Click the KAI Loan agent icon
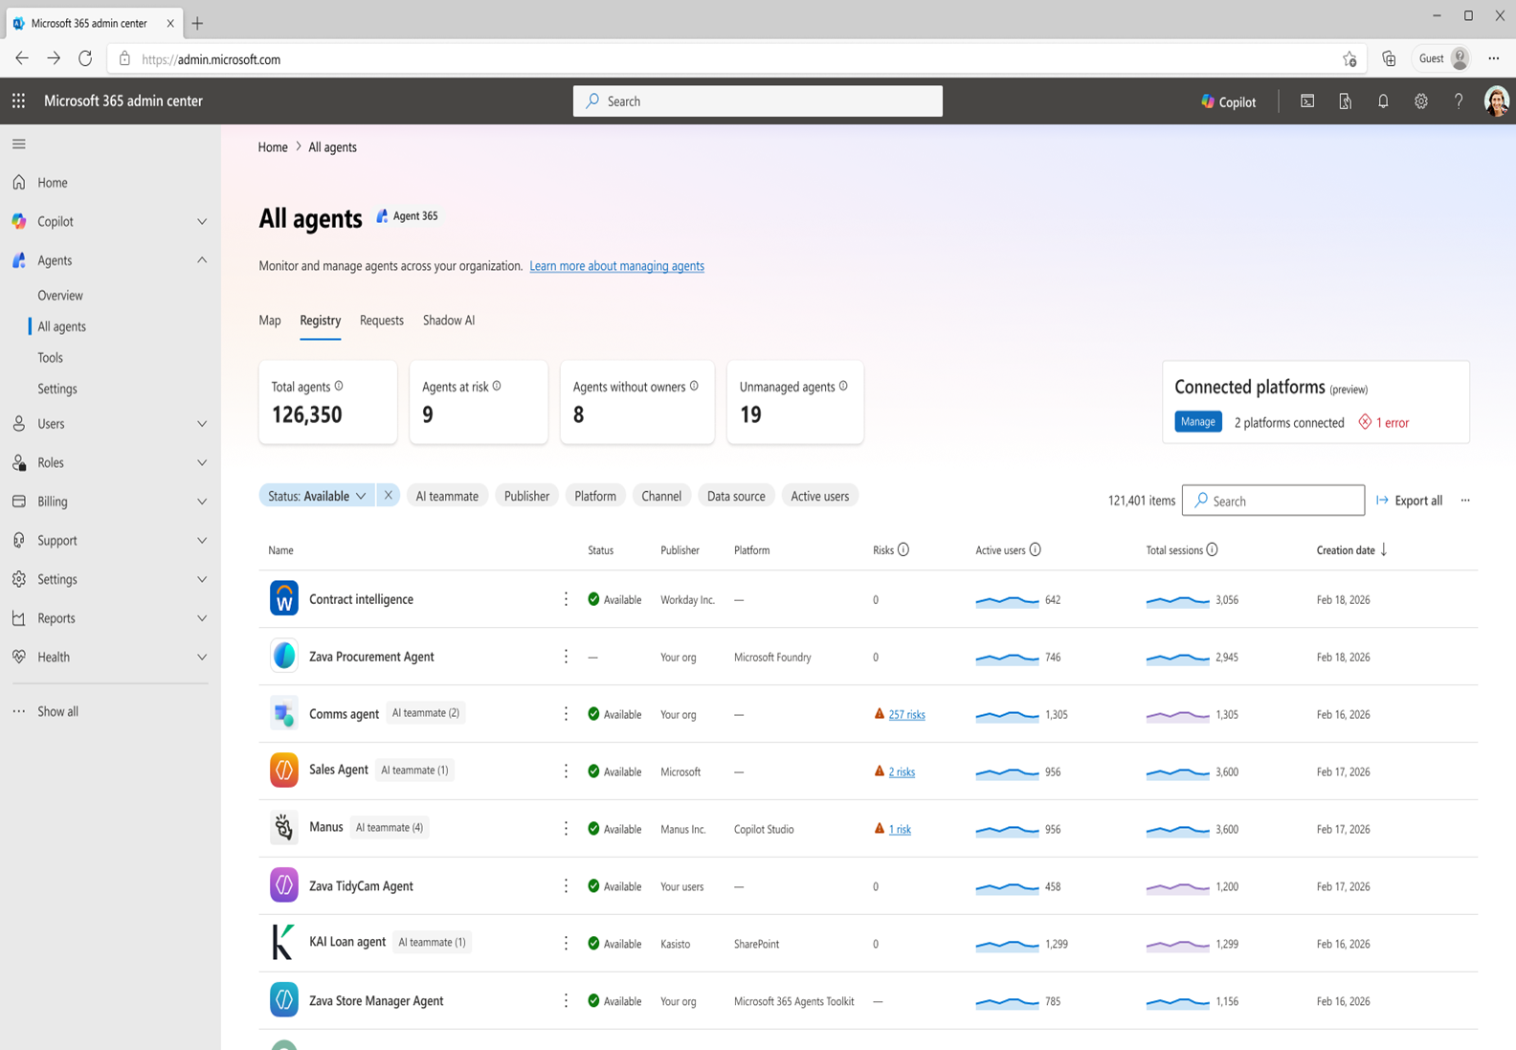Screen dimensions: 1516x1050 [284, 944]
